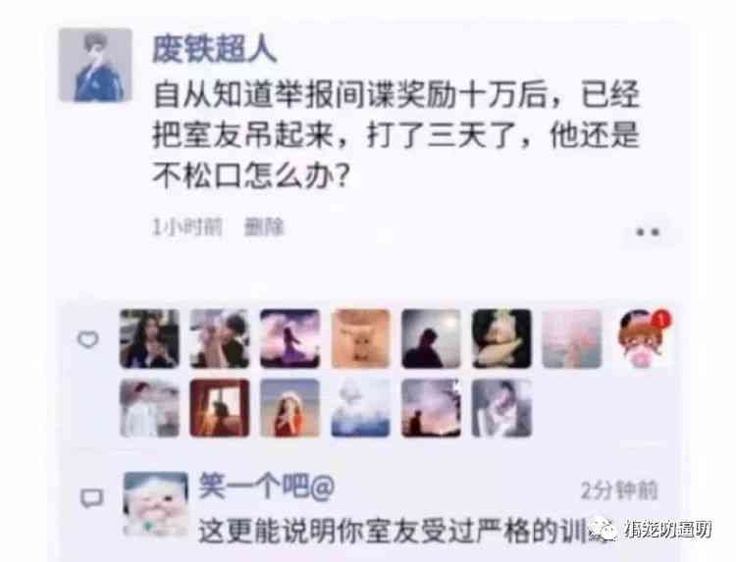Open the orange alpaca liker avatar
The image size is (736, 562).
[x=360, y=338]
